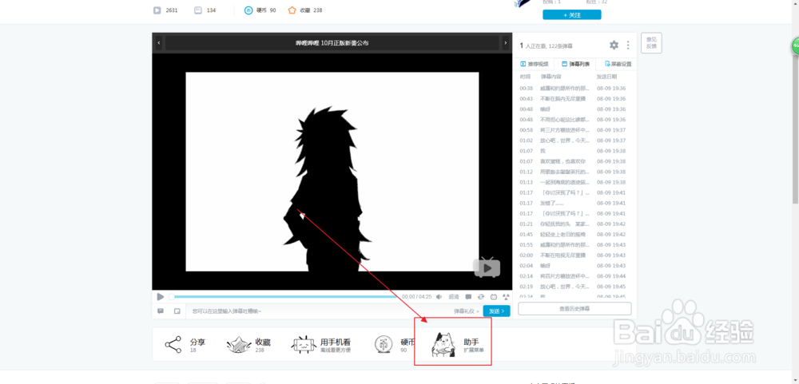Open danmaku mode icon left of input
This screenshot has width=799, height=384.
[161, 311]
